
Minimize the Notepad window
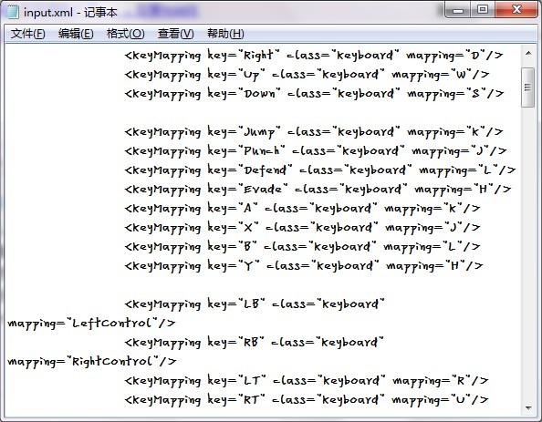458,10
